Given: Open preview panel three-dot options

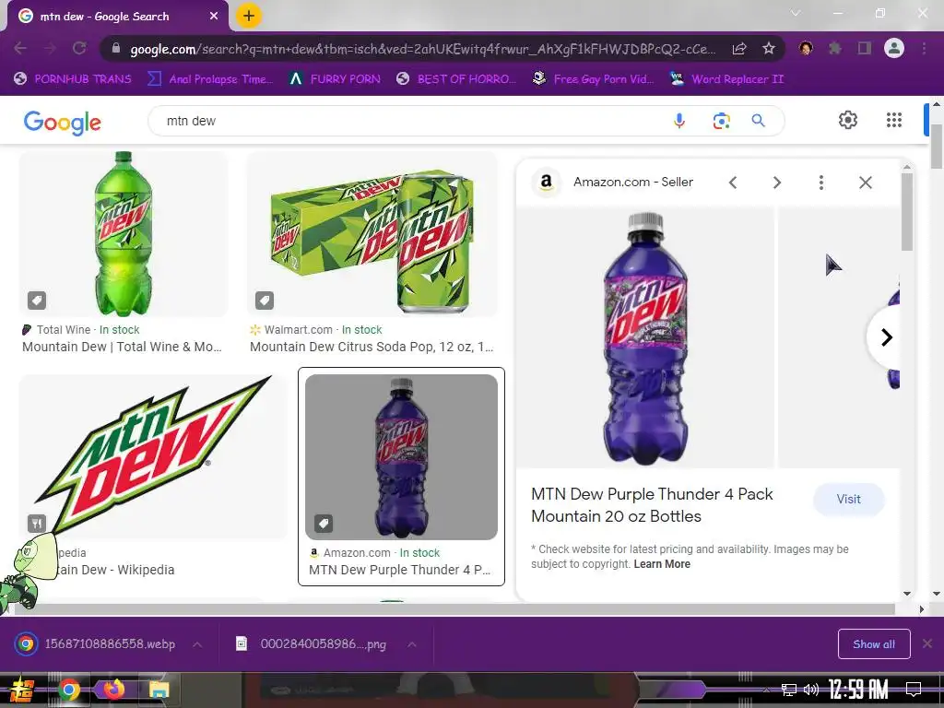Looking at the screenshot, I should click(821, 183).
